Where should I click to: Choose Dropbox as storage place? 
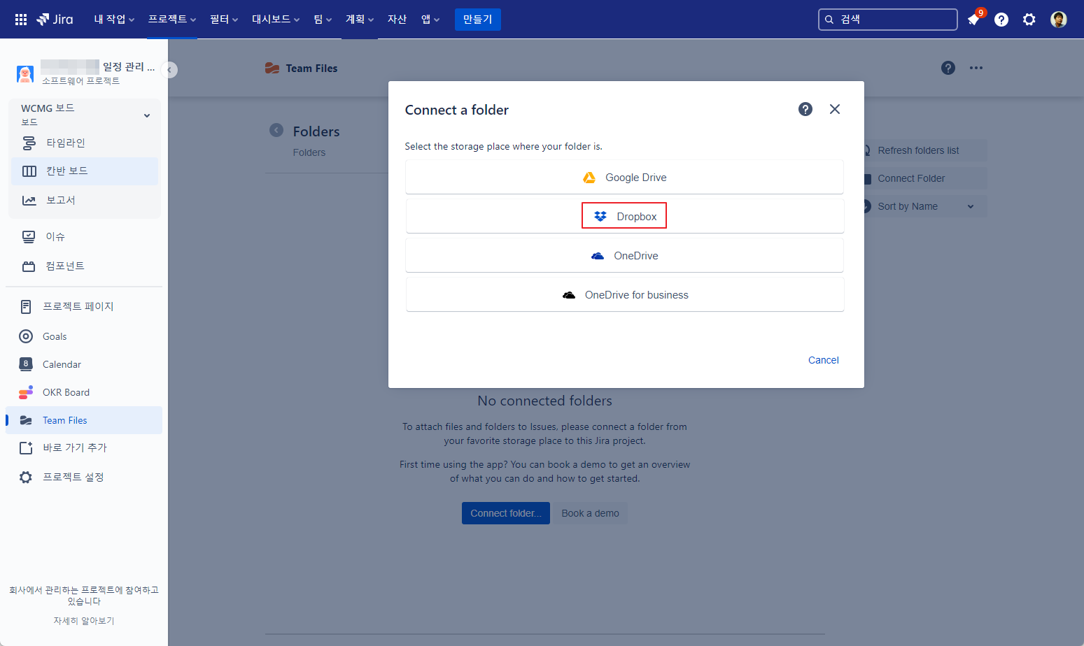point(624,216)
